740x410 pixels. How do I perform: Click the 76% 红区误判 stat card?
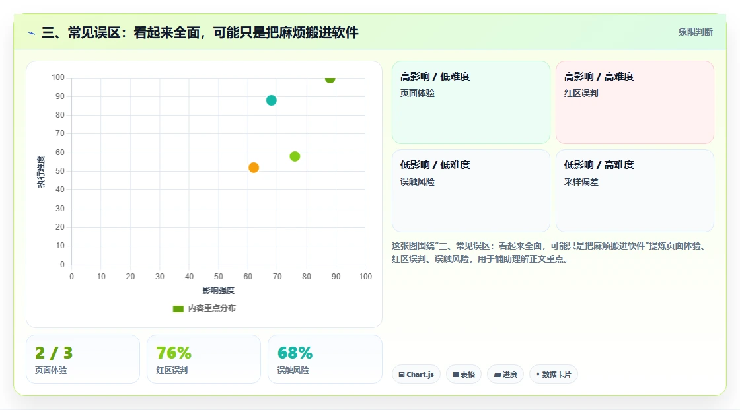pyautogui.click(x=204, y=359)
